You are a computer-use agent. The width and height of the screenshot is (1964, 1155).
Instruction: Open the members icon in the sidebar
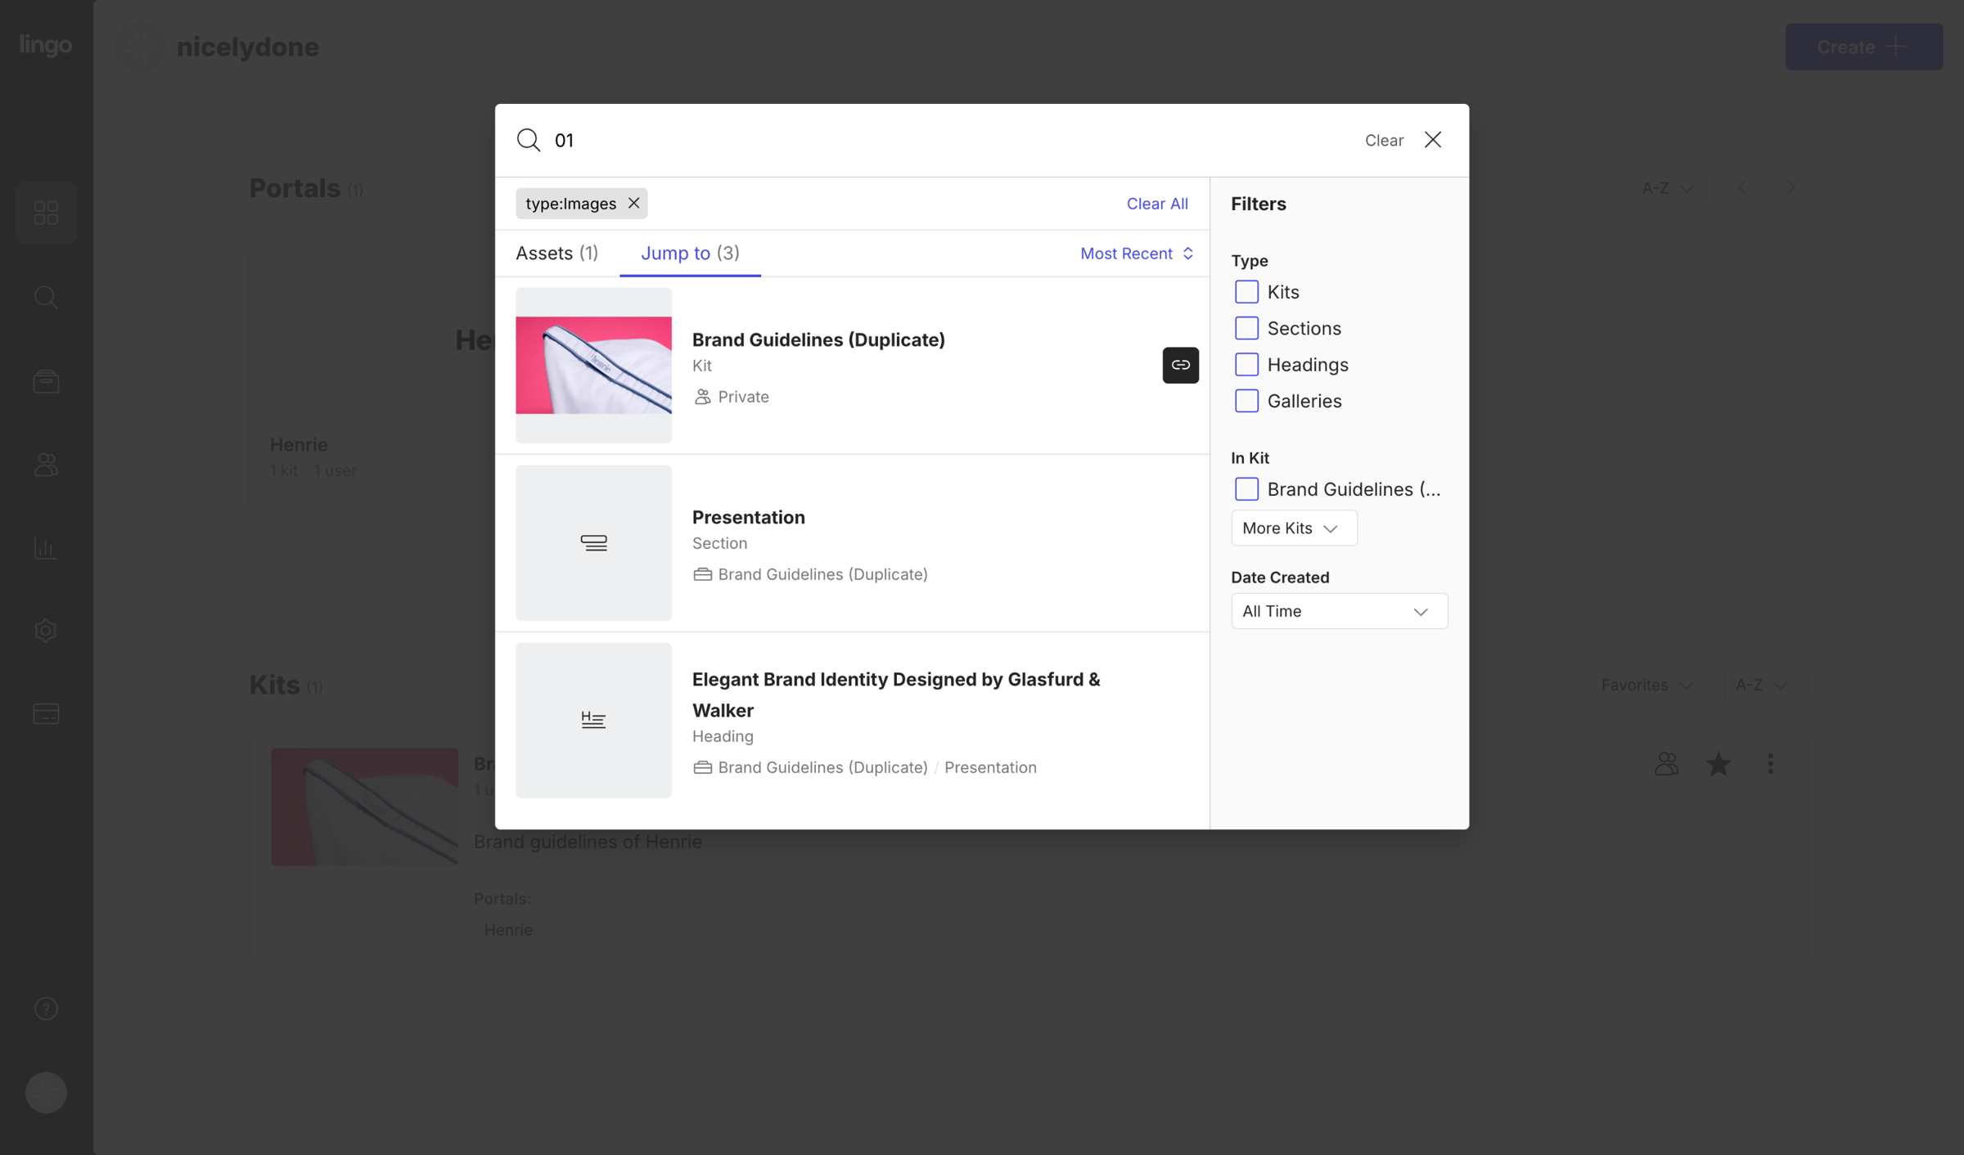[x=46, y=465]
